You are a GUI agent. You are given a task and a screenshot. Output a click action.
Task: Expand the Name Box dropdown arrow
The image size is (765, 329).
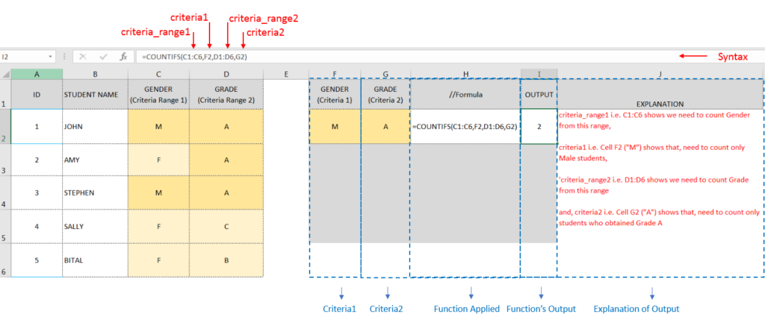pos(51,57)
